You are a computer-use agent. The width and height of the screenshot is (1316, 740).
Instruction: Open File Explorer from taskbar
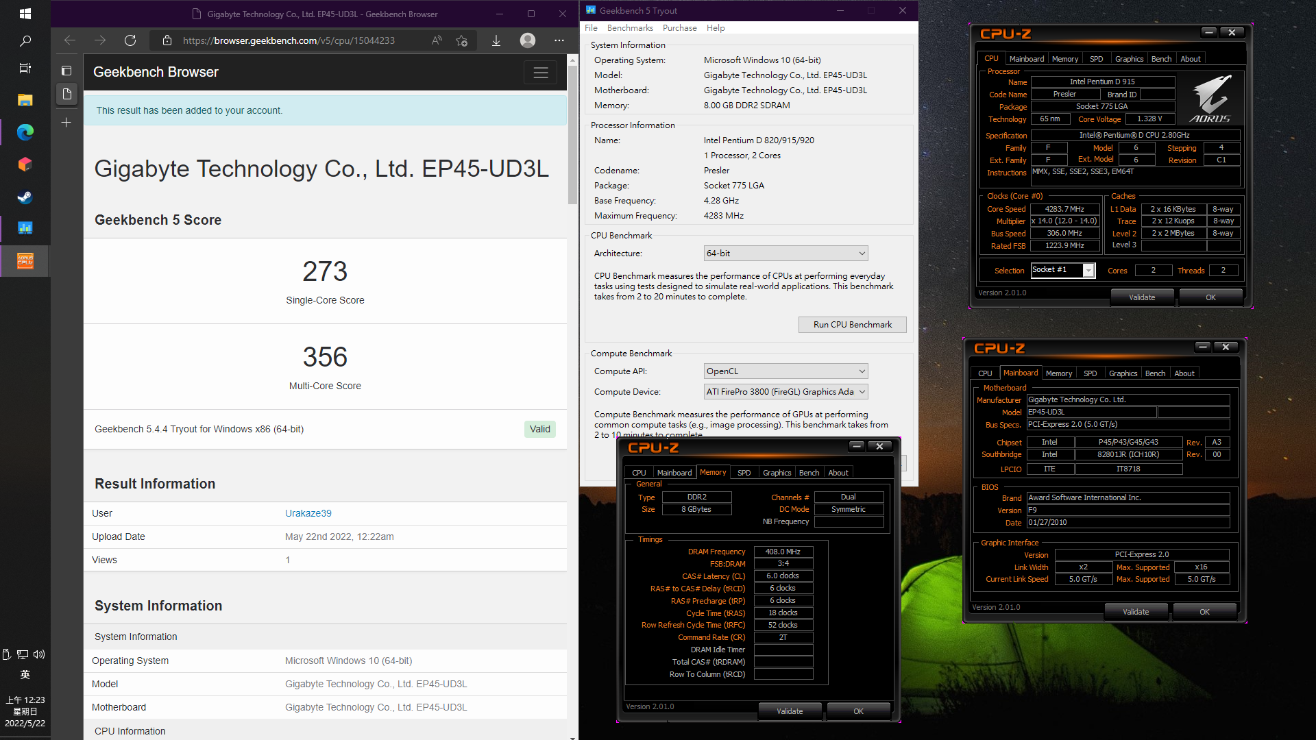(x=25, y=100)
